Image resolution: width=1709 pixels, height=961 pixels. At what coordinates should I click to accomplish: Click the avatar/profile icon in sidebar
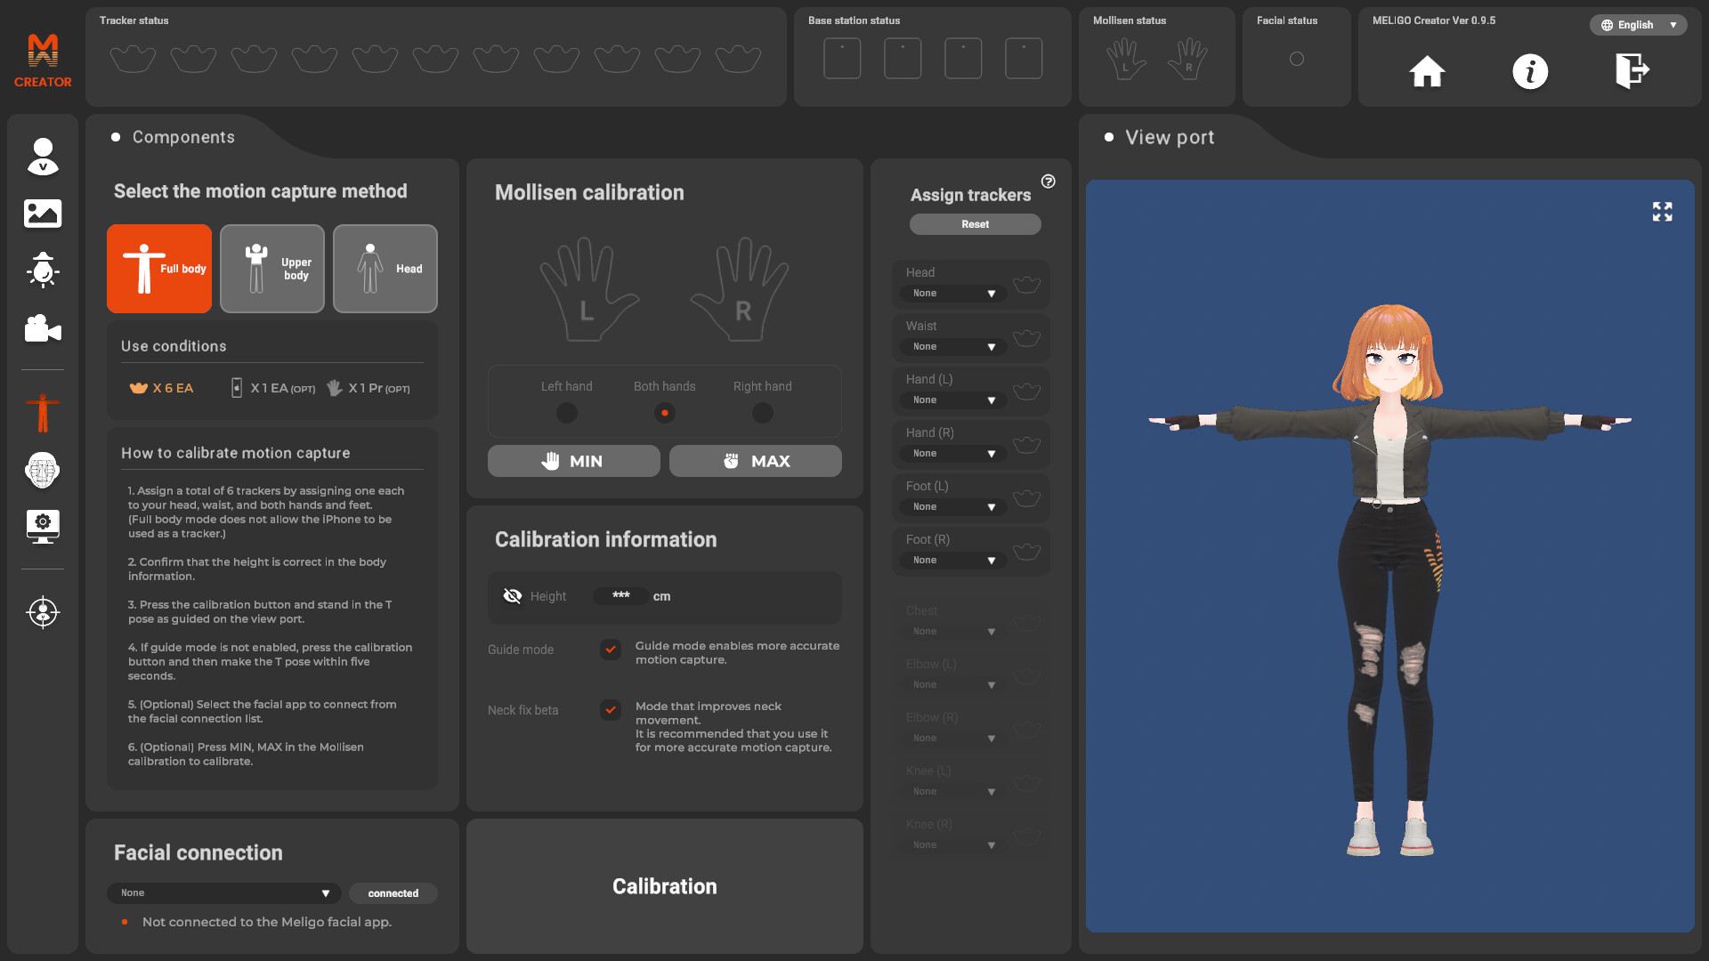coord(44,154)
